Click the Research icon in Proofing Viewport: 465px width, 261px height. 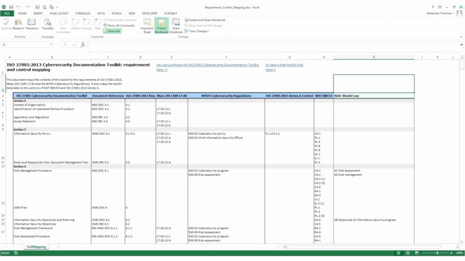(18, 24)
